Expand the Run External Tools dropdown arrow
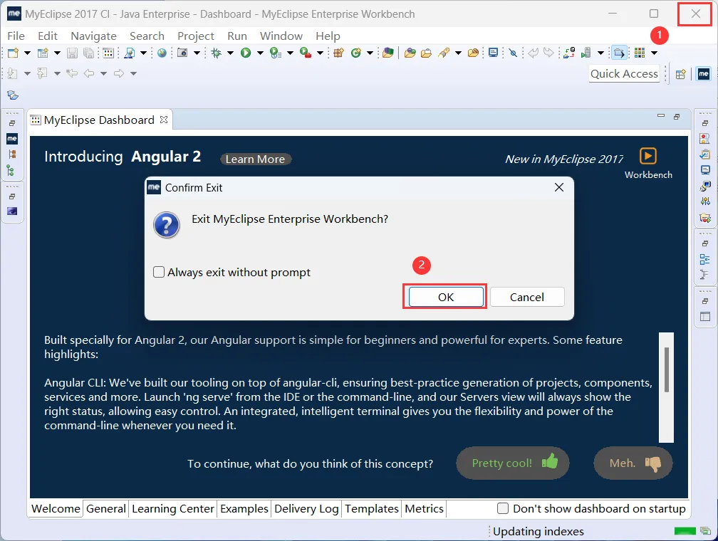The image size is (718, 541). 320,53
